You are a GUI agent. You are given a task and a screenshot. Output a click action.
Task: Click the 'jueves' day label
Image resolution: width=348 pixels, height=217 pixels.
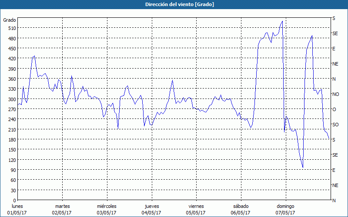(x=151, y=206)
